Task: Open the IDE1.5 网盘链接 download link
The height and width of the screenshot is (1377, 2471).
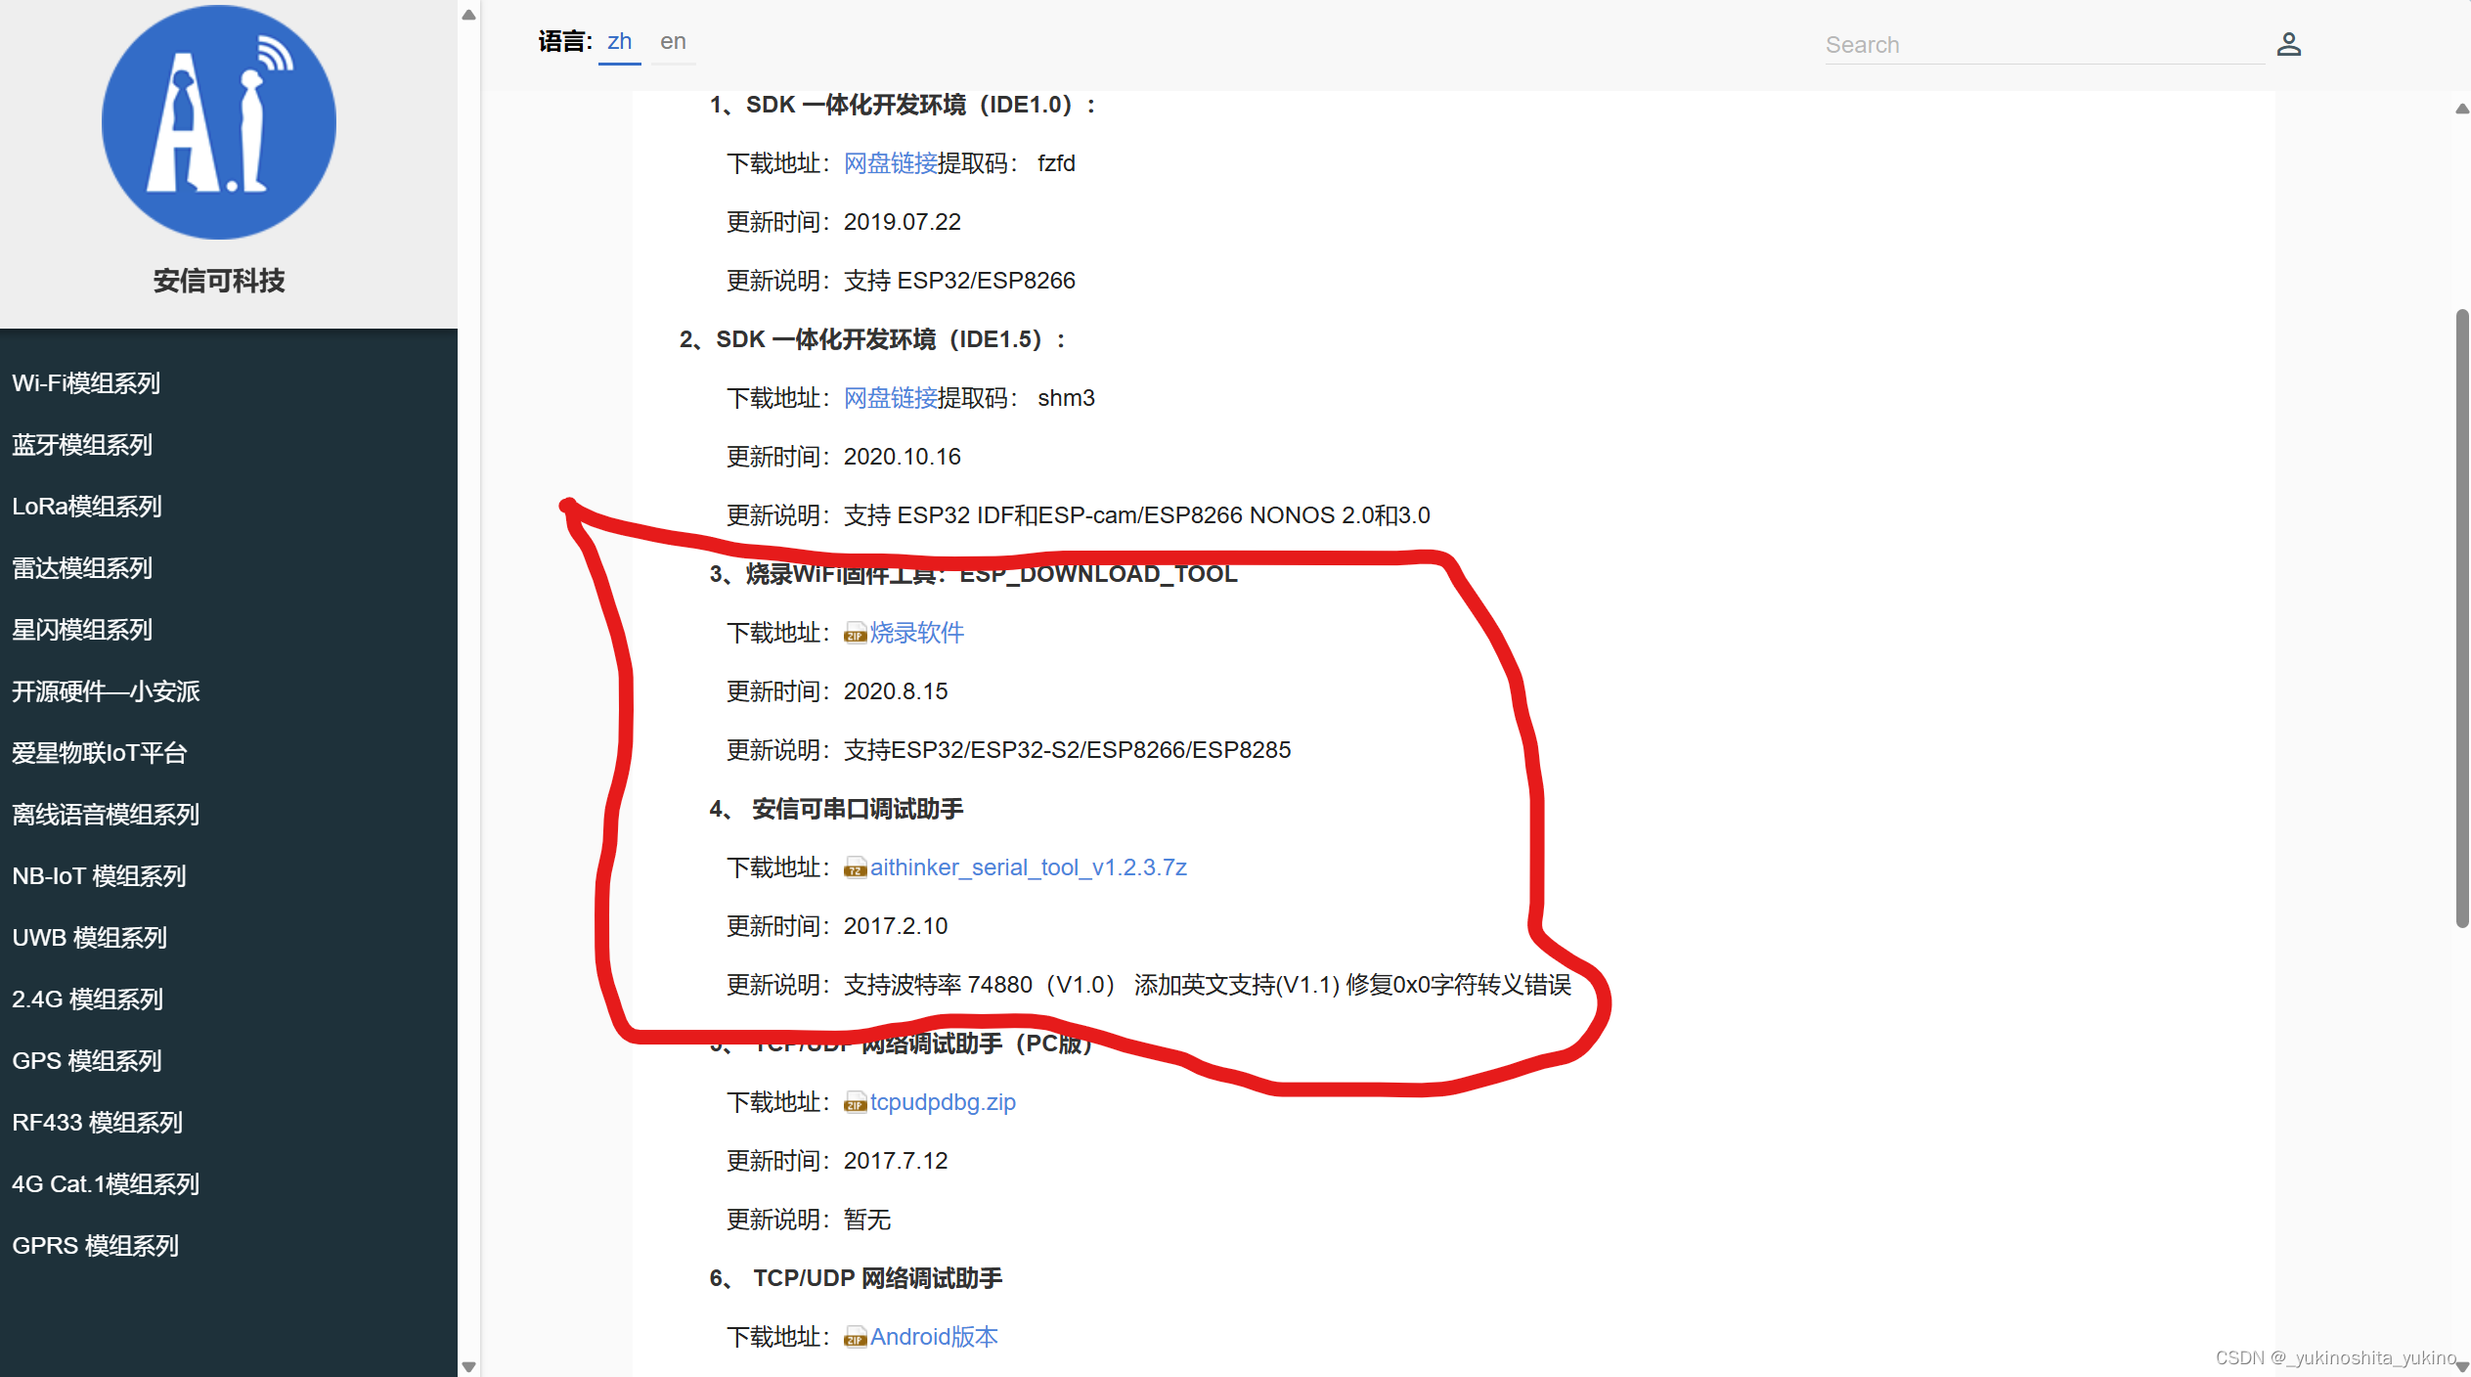Action: point(891,398)
